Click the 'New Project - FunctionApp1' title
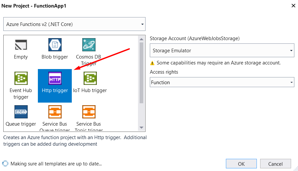This screenshot has width=298, height=171. [x=34, y=6]
